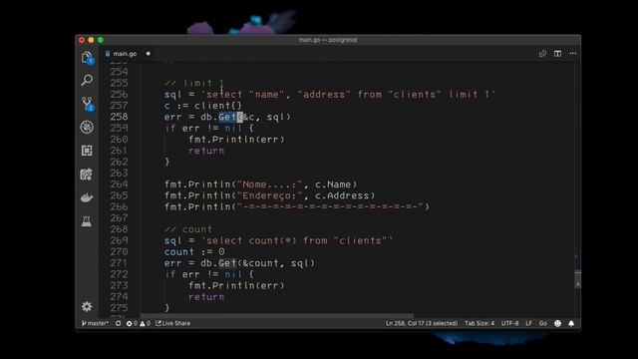
Task: Synchronize changes in status bar
Action: point(118,323)
